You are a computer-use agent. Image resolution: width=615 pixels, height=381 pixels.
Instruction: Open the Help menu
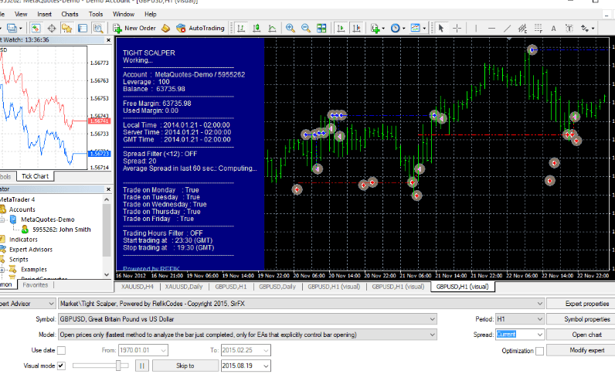pyautogui.click(x=151, y=14)
